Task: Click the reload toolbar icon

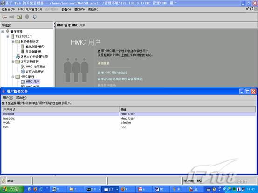Action: coord(35,17)
